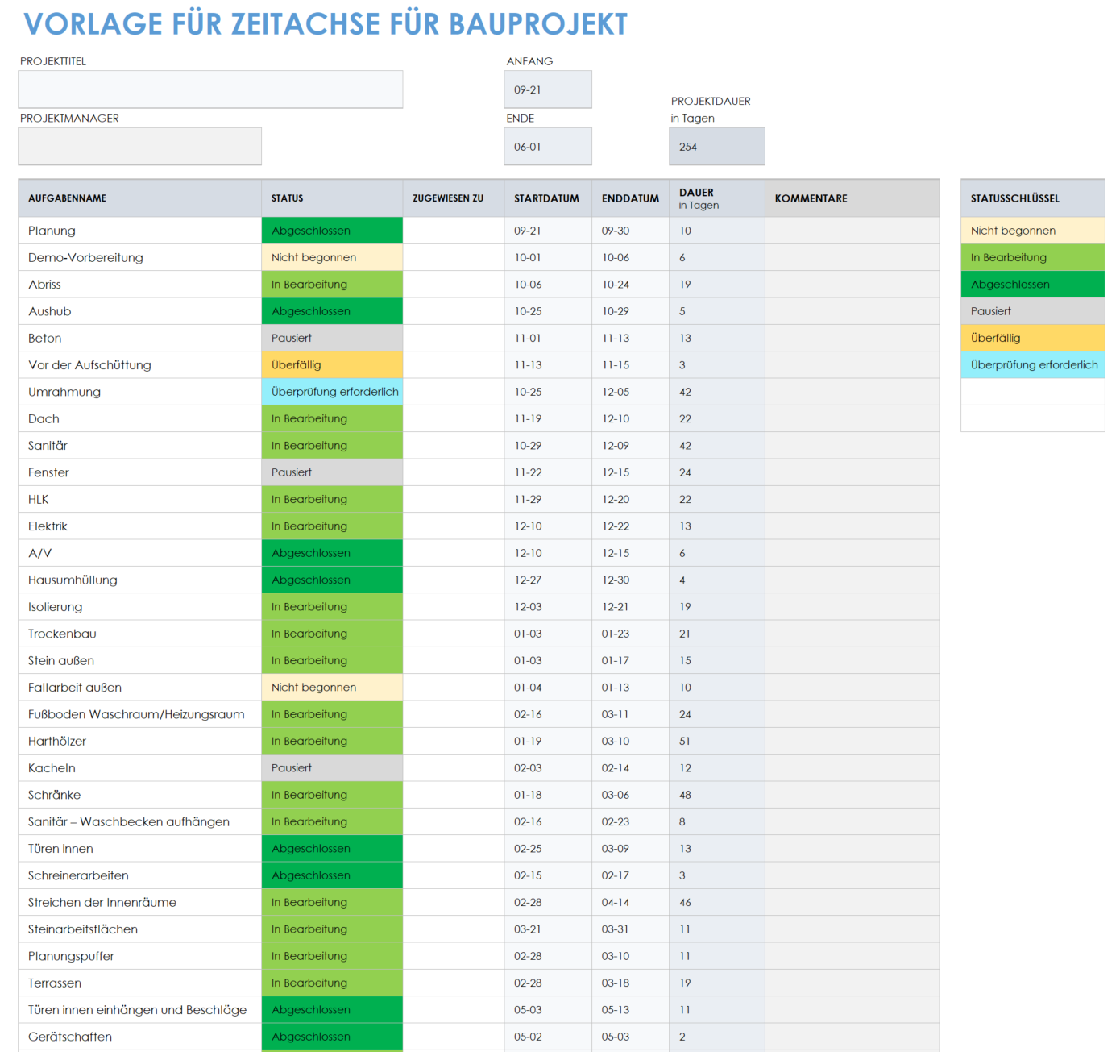Viewport: 1120px width, 1052px height.
Task: Click the Dauer in Tagen column header
Action: click(717, 198)
